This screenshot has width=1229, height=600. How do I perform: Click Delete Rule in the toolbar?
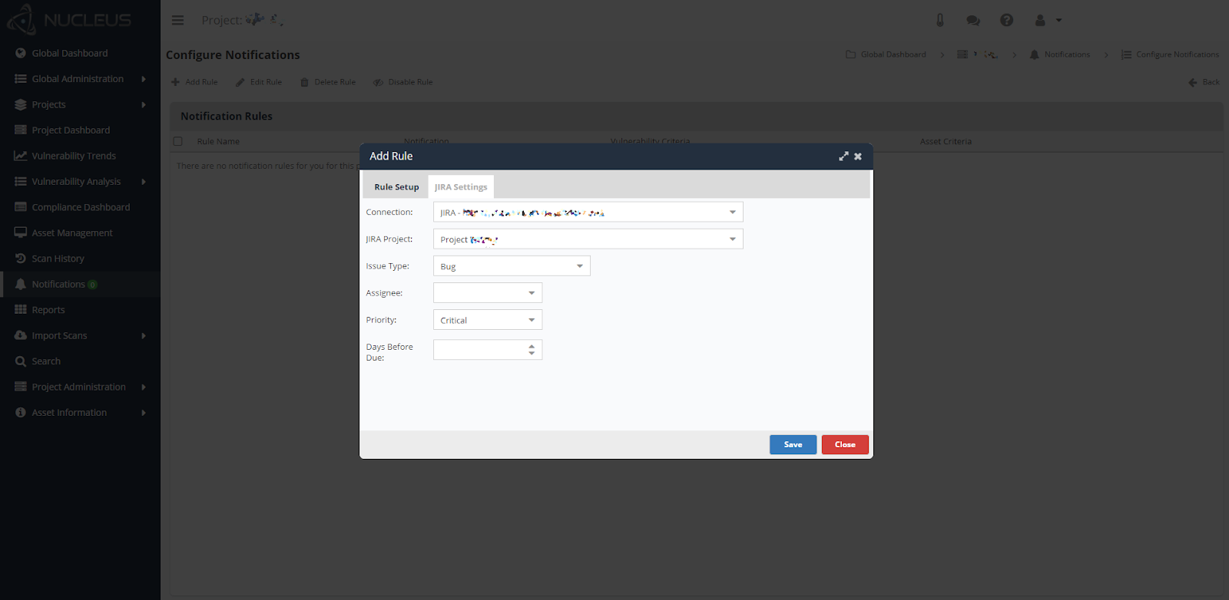point(328,82)
